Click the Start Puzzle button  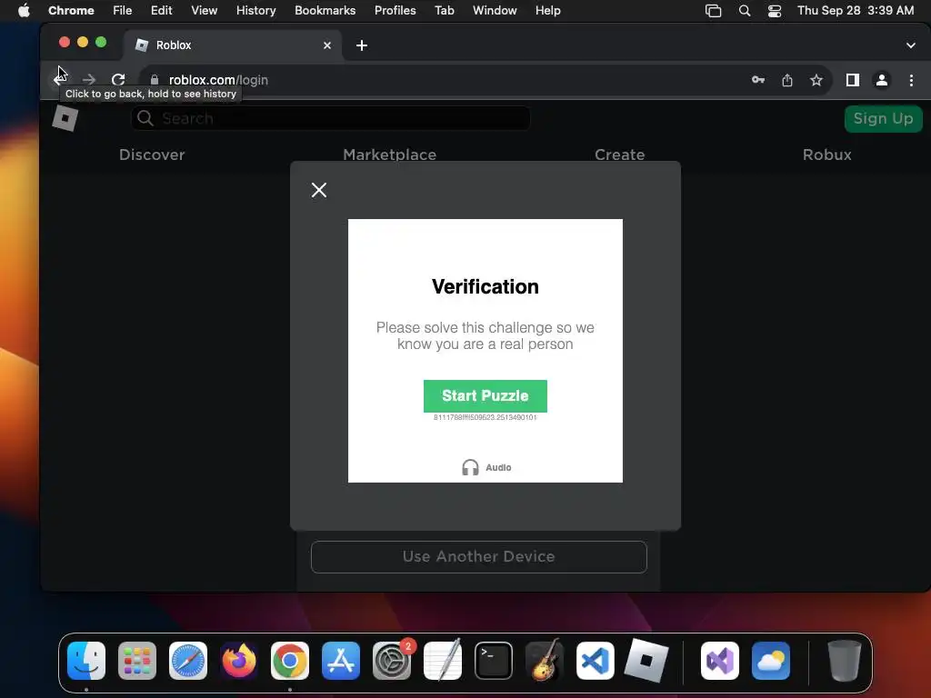click(x=486, y=396)
